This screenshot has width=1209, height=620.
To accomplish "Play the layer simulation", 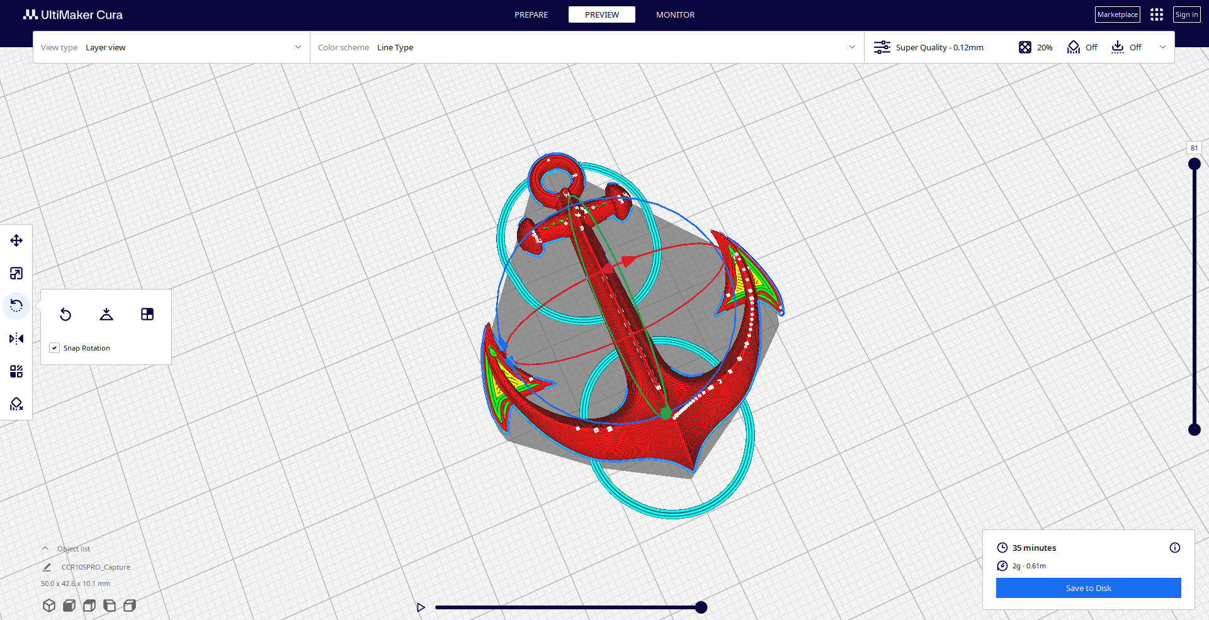I will (x=421, y=607).
